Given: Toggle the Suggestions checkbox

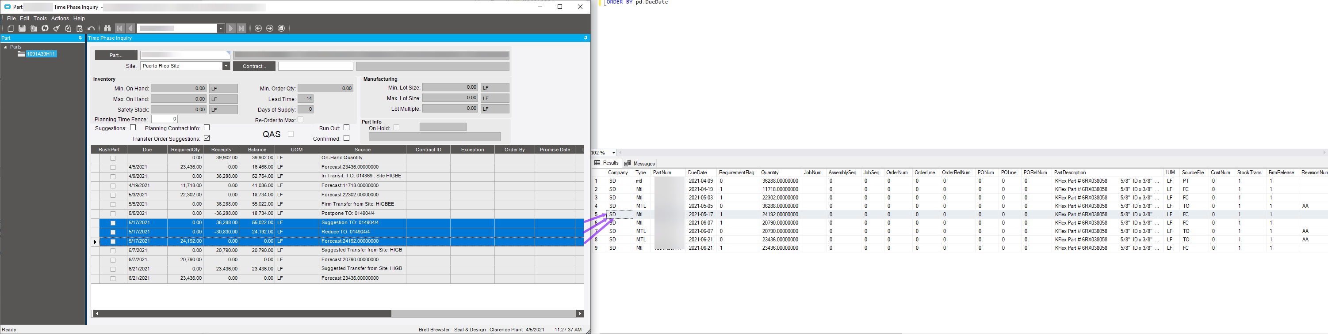Looking at the screenshot, I should (133, 128).
